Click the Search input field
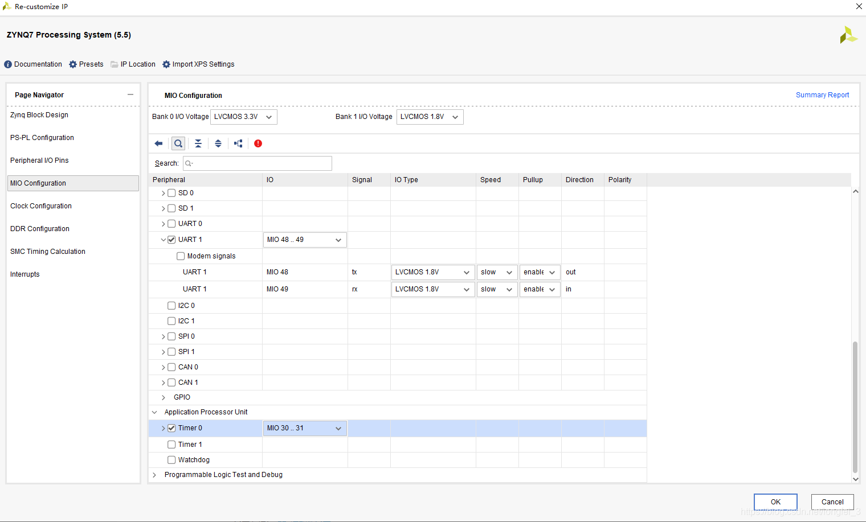Screen dimensions: 866x522 coord(258,163)
